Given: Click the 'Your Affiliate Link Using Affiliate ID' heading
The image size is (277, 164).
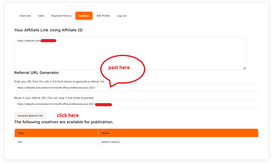Looking at the screenshot, I should 49,30.
